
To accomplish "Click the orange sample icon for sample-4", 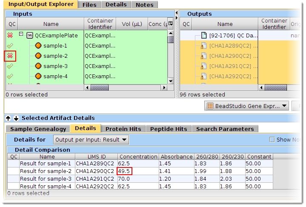I will coord(38,76).
